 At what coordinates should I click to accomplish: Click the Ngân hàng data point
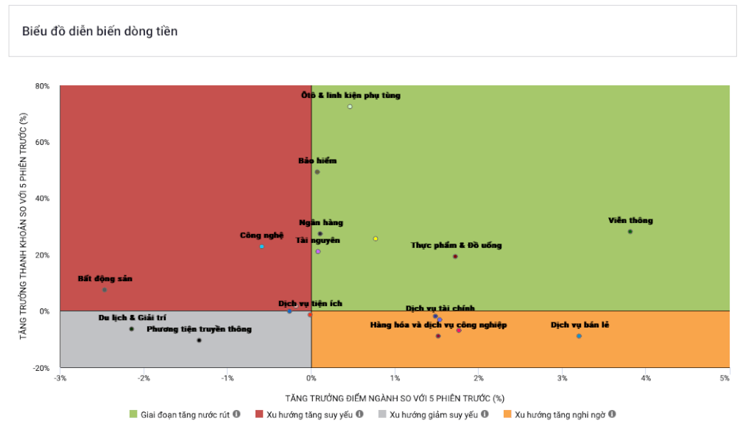click(320, 234)
